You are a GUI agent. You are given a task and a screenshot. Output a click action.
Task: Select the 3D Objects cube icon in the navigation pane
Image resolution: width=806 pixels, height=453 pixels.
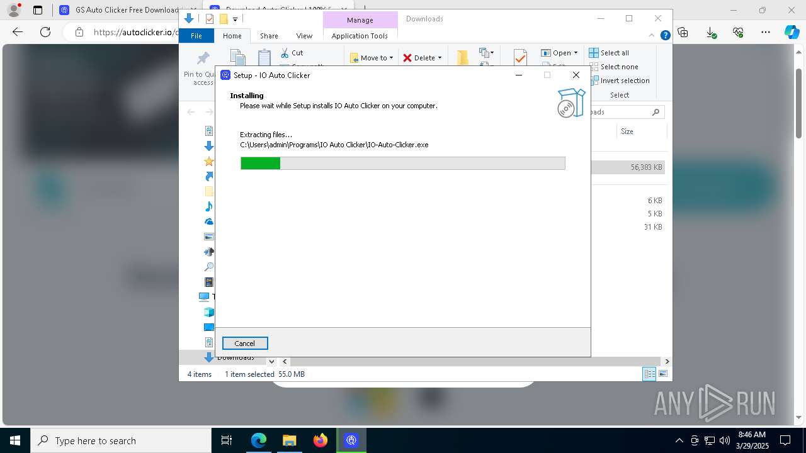pyautogui.click(x=209, y=312)
